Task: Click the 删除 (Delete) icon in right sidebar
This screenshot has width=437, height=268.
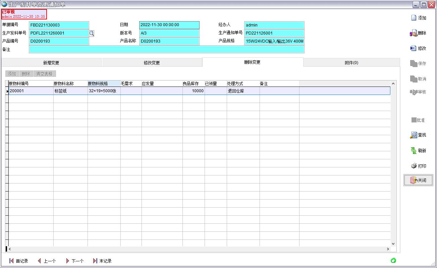Action: click(x=414, y=33)
